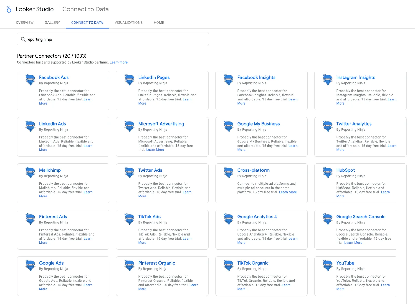This screenshot has width=415, height=304.
Task: Click the ninja icon on LinkedIn Pages card
Action: (x=129, y=80)
